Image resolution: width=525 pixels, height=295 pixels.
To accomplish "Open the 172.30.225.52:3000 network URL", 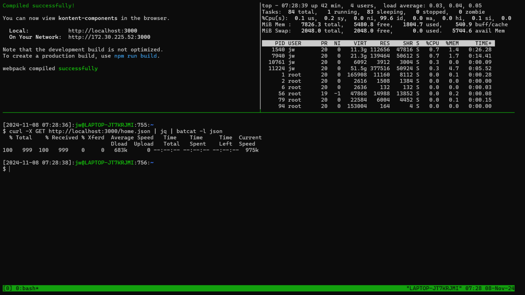I will (109, 37).
